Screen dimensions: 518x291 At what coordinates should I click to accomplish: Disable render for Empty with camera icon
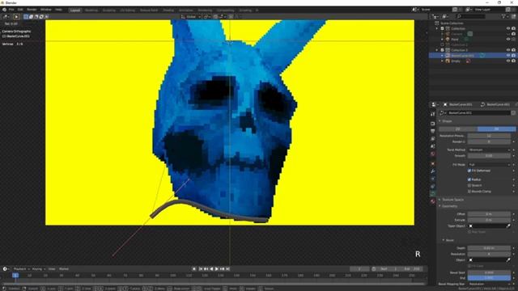(513, 61)
